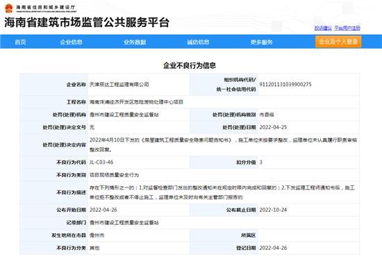Image resolution: width=382 pixels, height=268 pixels.
Task: Select credit code 911201131039900275
Action: 285,84
